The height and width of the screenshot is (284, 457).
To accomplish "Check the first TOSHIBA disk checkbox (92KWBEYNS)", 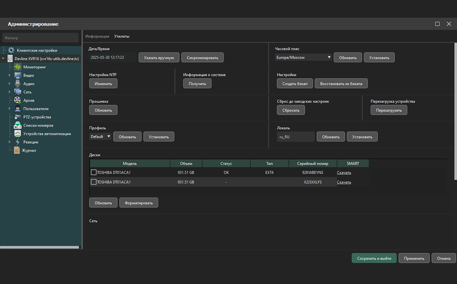I will point(94,172).
